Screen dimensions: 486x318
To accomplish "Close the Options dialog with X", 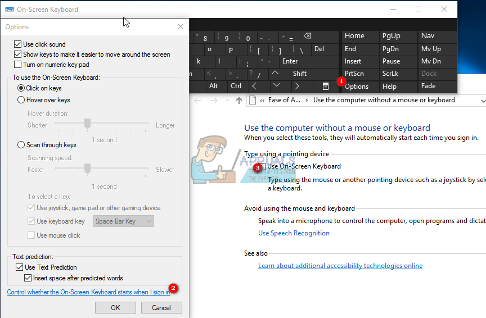I will 181,26.
